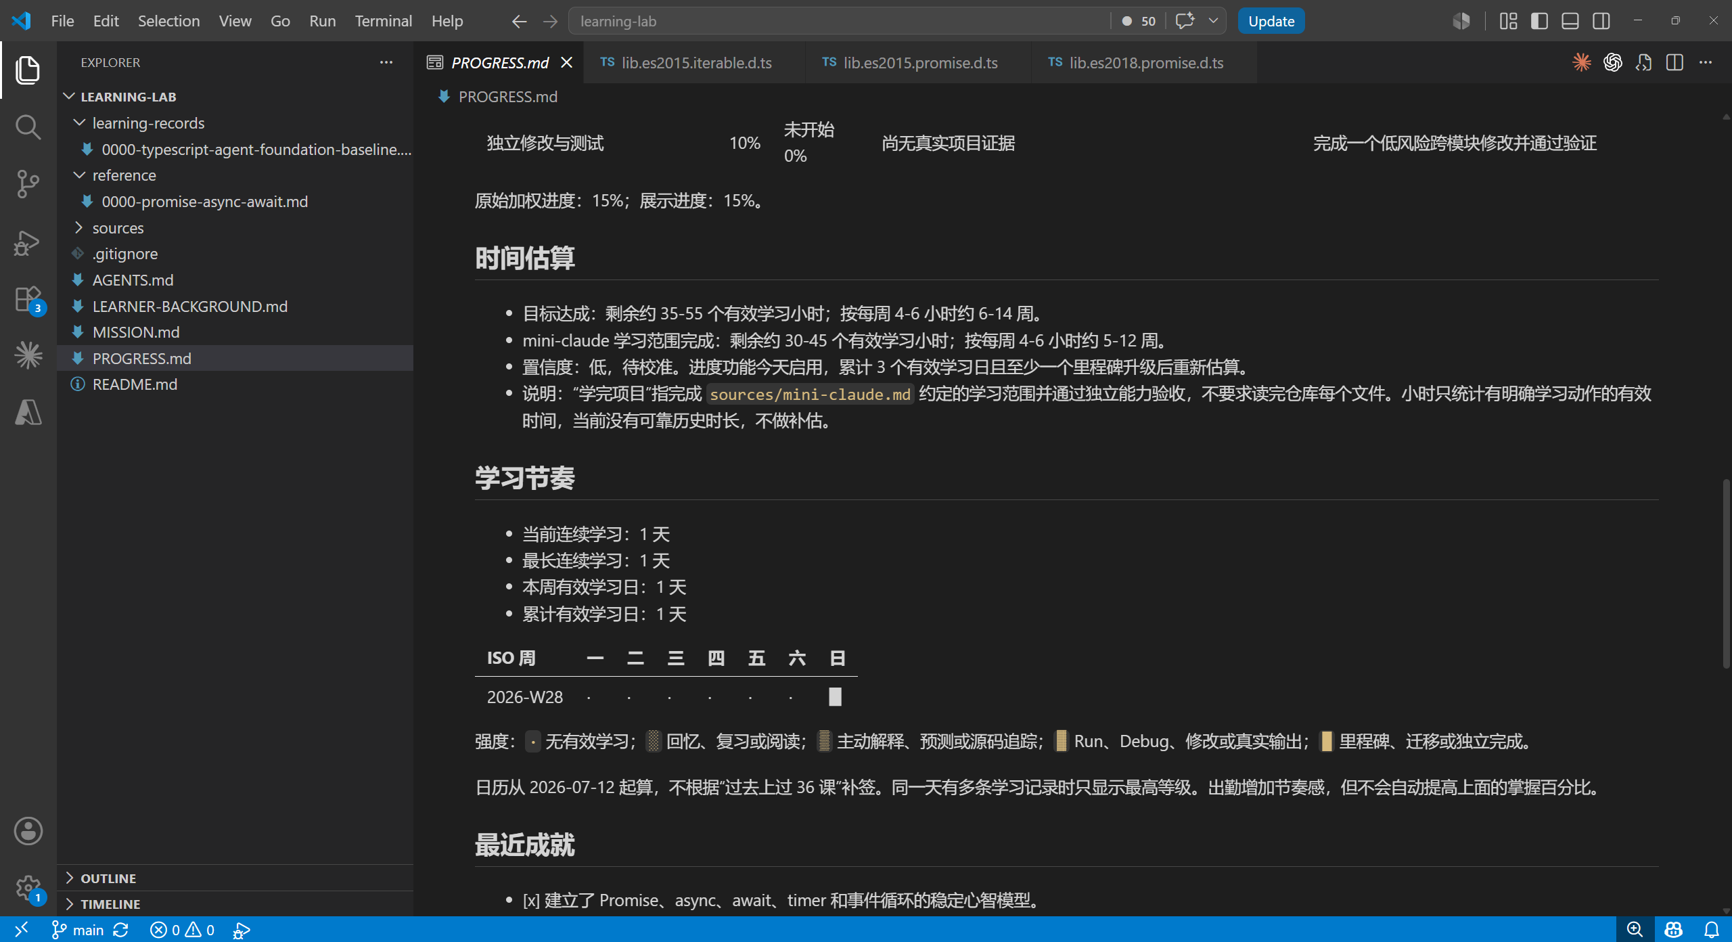Synchronize changes in status bar
The height and width of the screenshot is (942, 1732).
[121, 930]
